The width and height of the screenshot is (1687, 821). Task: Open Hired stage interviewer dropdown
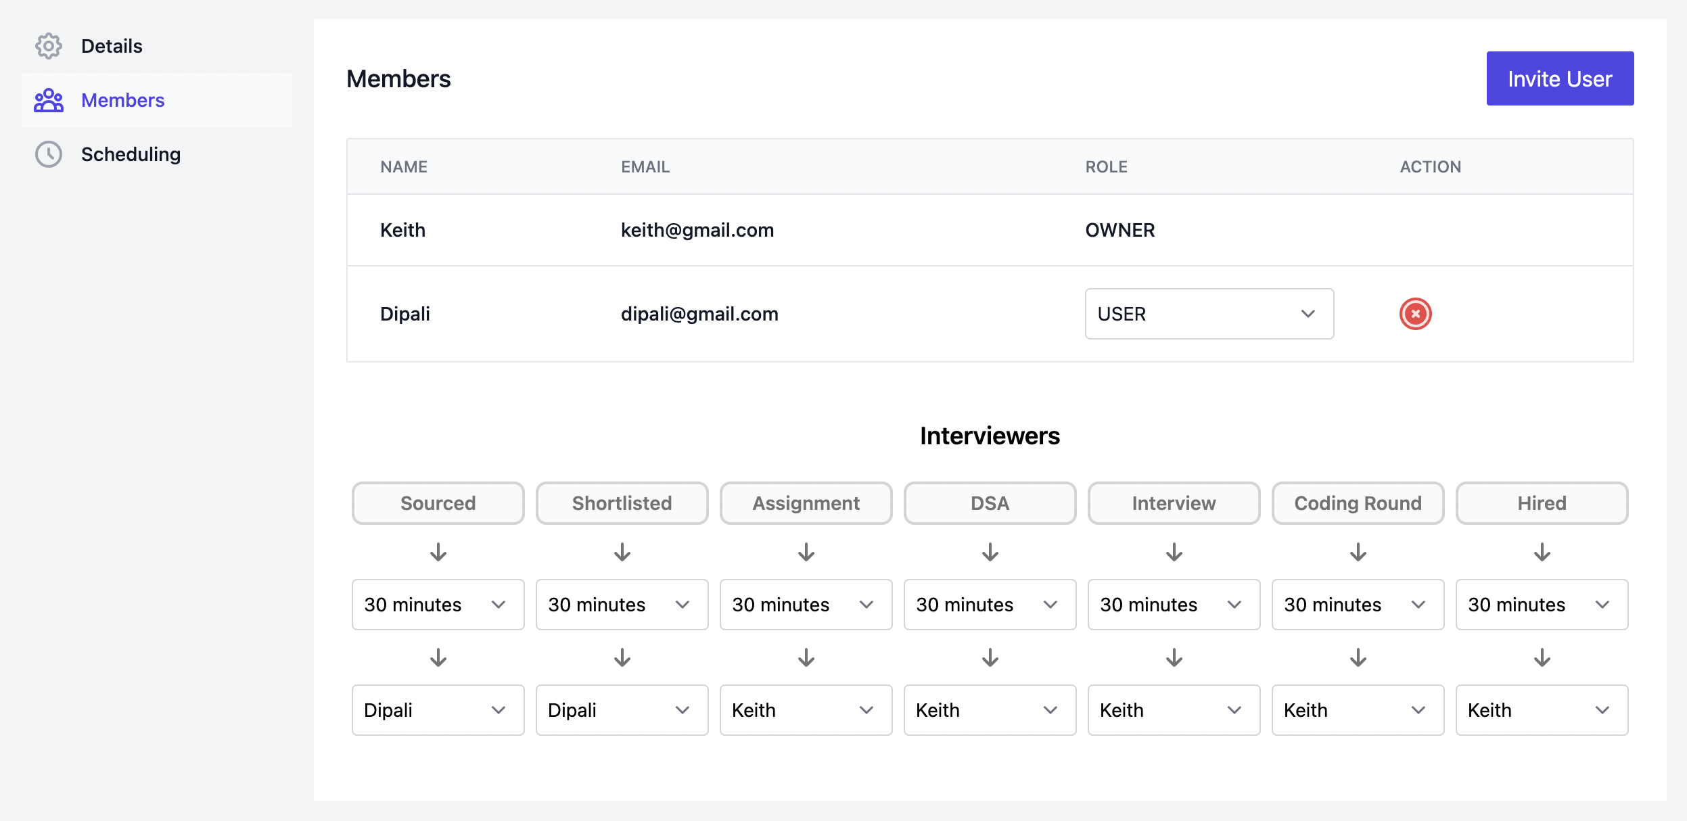1542,710
